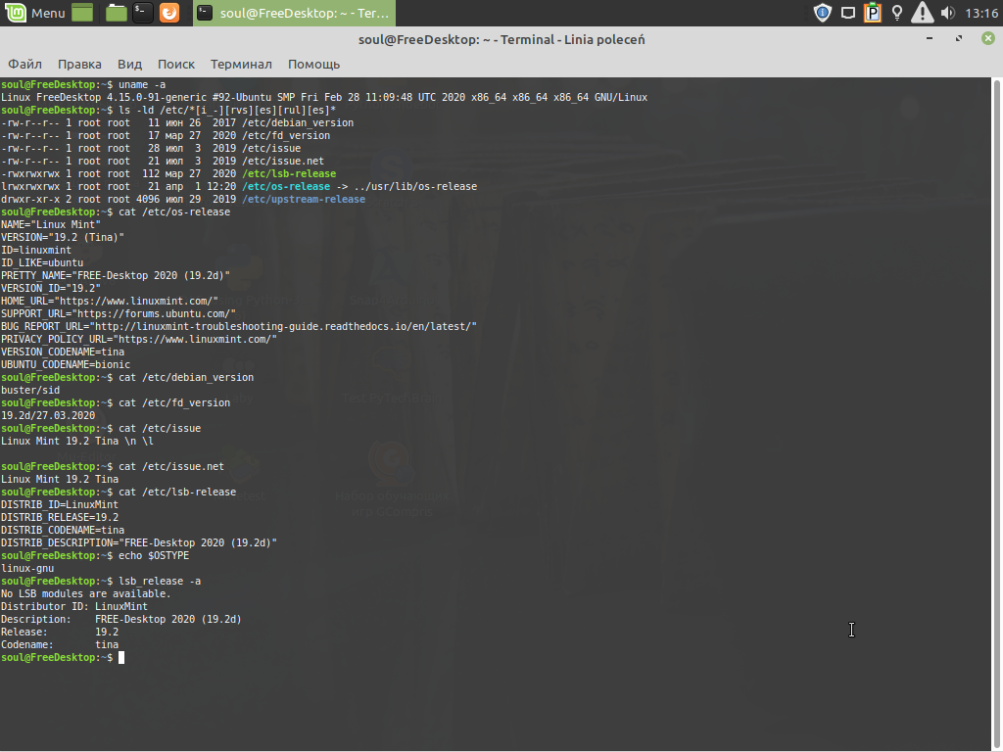Click the 'echo $OSTYPE' command
This screenshot has width=1003, height=752.
[154, 556]
